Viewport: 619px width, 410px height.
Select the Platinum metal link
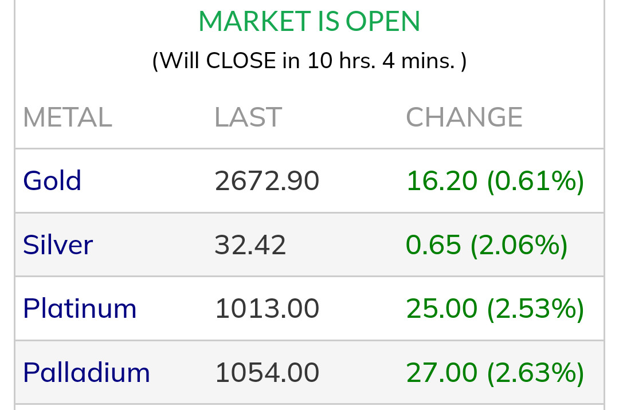(80, 309)
